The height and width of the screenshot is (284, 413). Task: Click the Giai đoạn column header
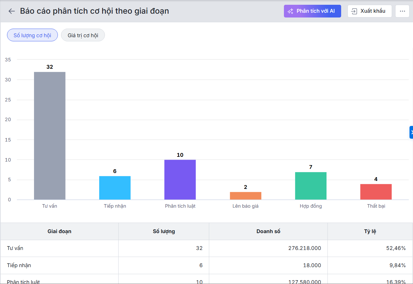(59, 231)
